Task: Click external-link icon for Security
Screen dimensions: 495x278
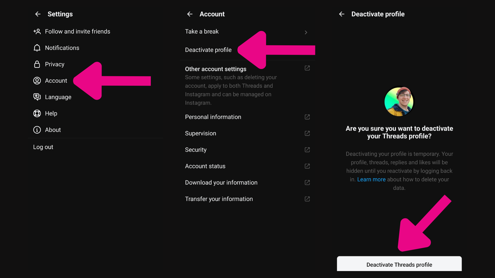Action: coord(307,150)
